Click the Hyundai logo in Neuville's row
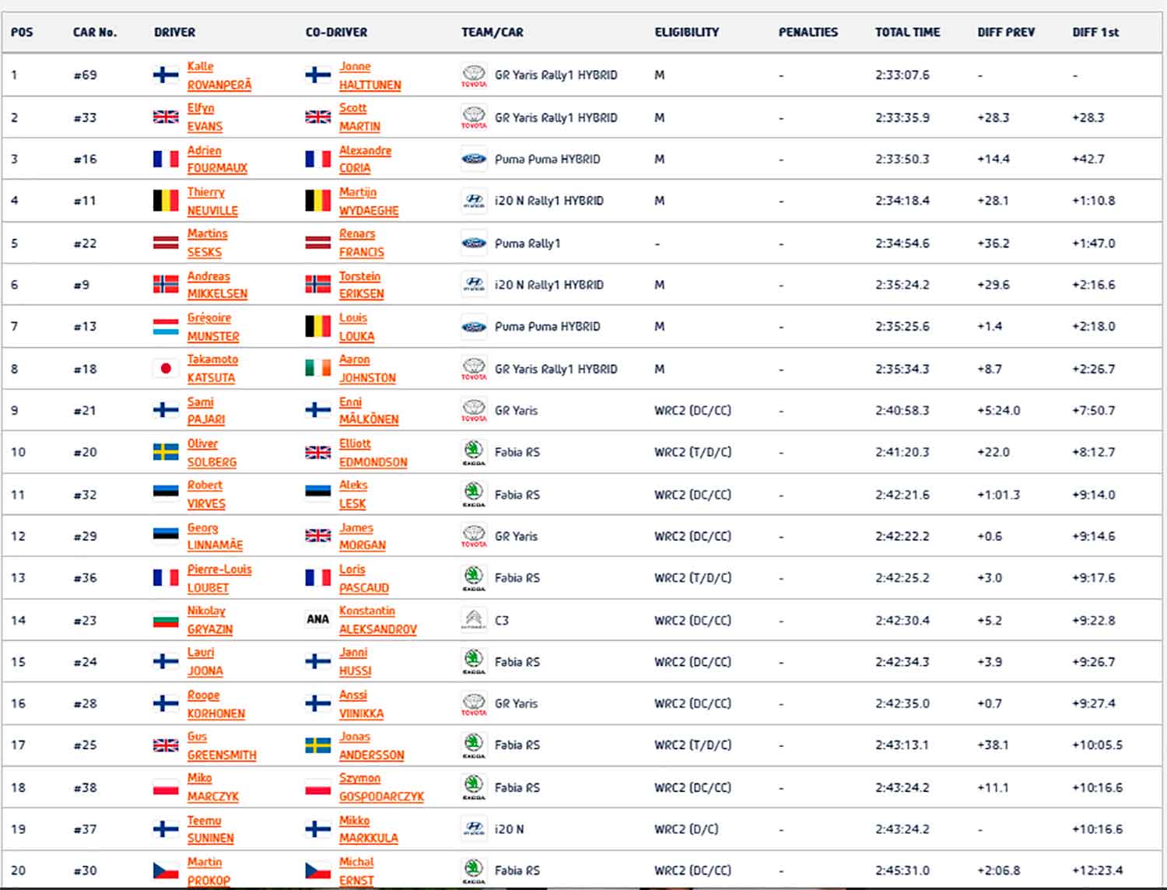Screen dimensions: 1167x890 (474, 201)
